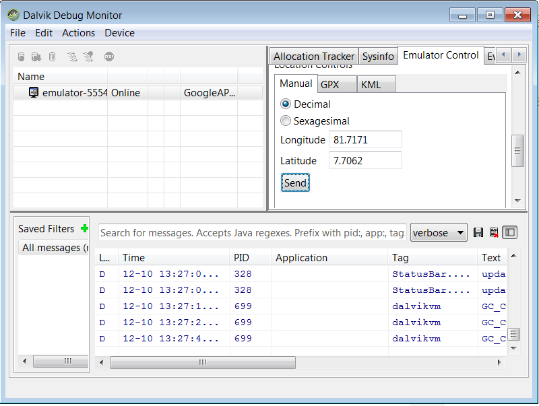This screenshot has height=406, width=539.
Task: Open the verbose log level dropdown
Action: [x=439, y=232]
